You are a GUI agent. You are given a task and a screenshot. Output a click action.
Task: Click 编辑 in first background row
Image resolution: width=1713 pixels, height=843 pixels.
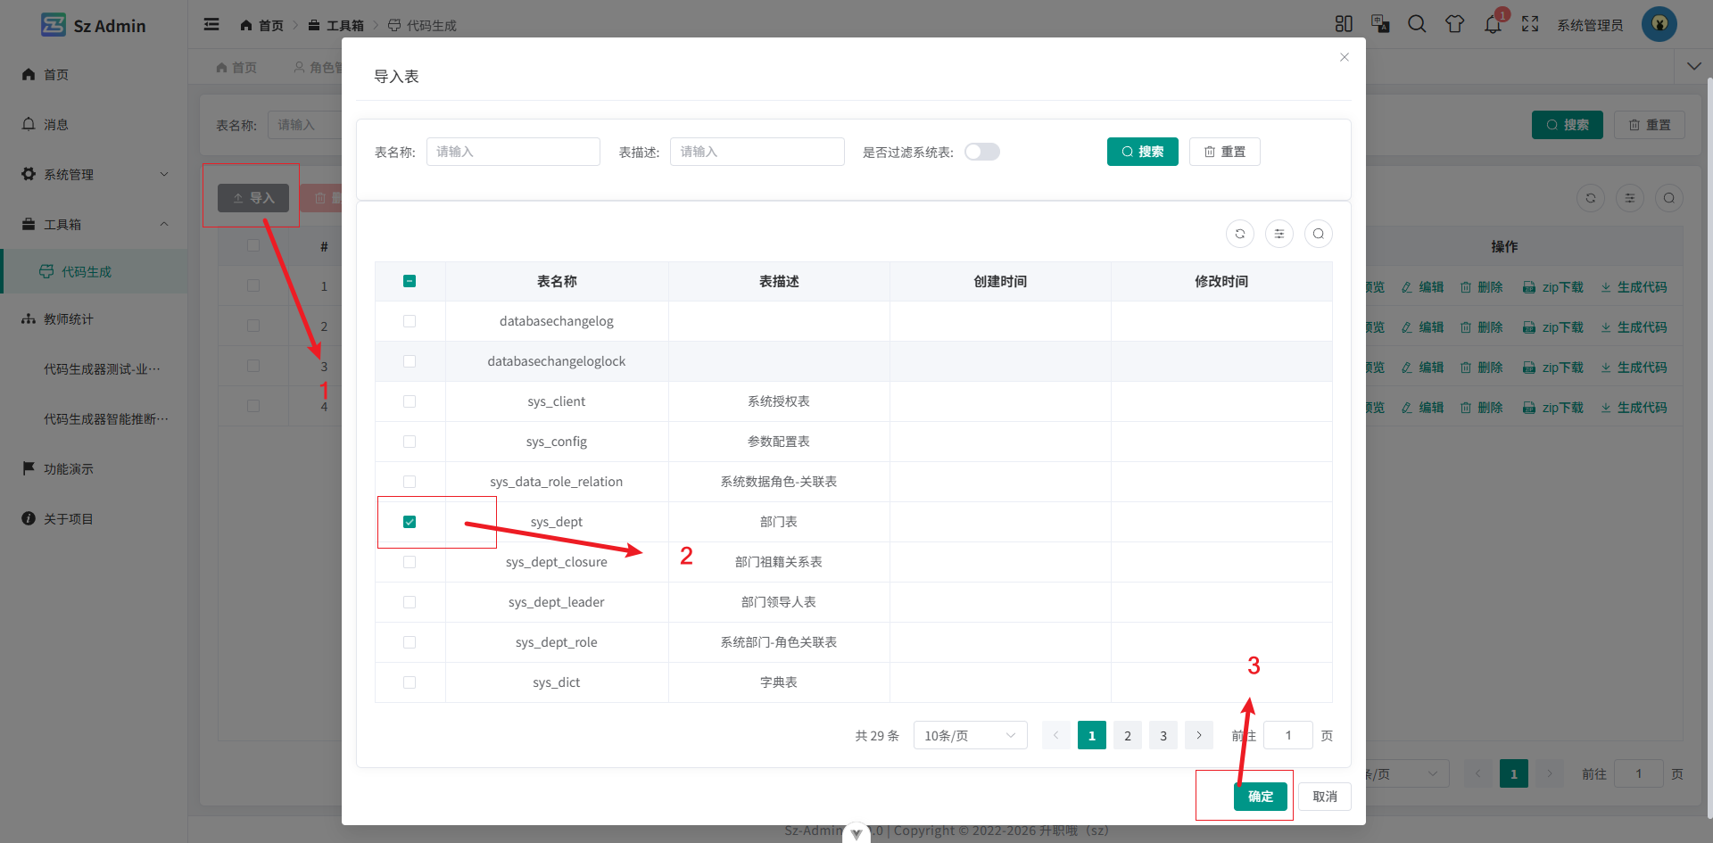(1422, 287)
